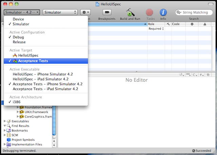Choose the Debug configuration
The height and width of the screenshot is (155, 217).
pos(46,37)
